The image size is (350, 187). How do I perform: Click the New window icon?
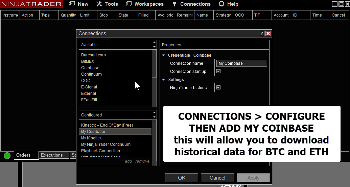(72, 4)
